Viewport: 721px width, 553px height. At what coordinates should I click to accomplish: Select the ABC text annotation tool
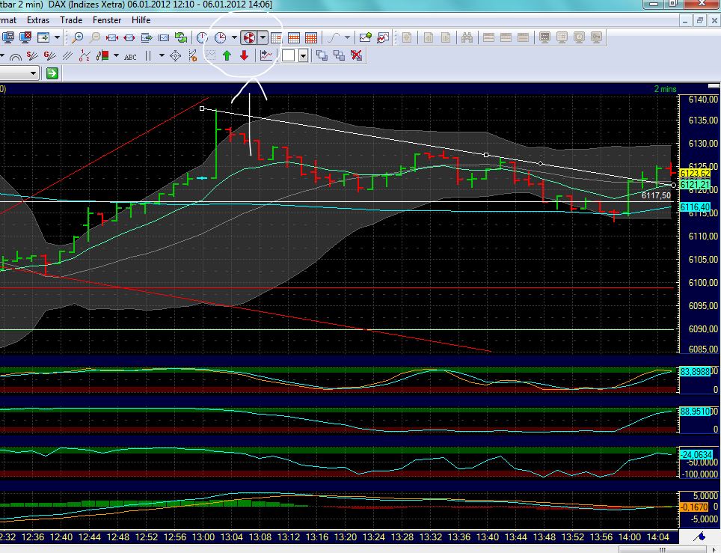130,55
